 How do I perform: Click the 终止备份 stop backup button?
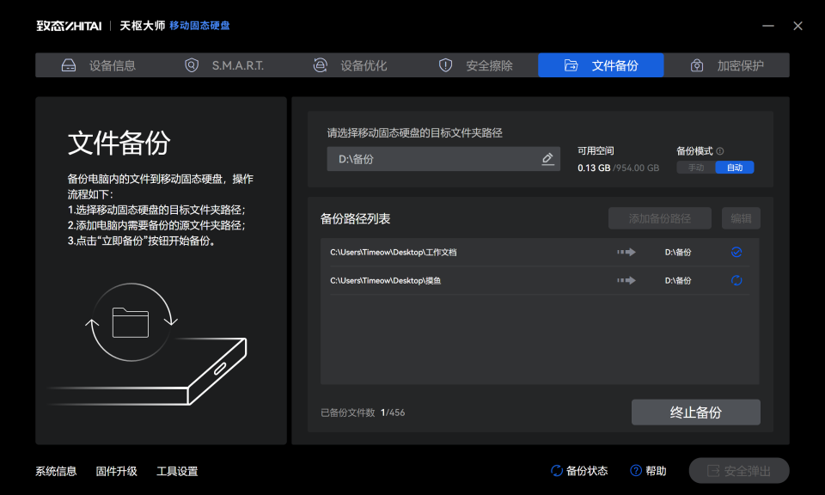tap(696, 412)
